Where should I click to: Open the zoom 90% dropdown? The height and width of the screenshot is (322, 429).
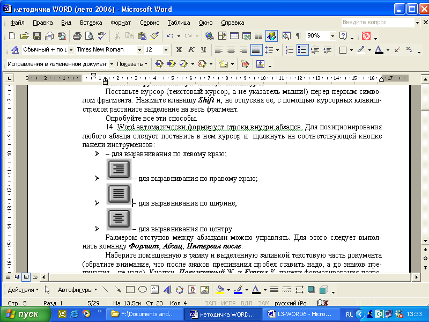pyautogui.click(x=332, y=36)
